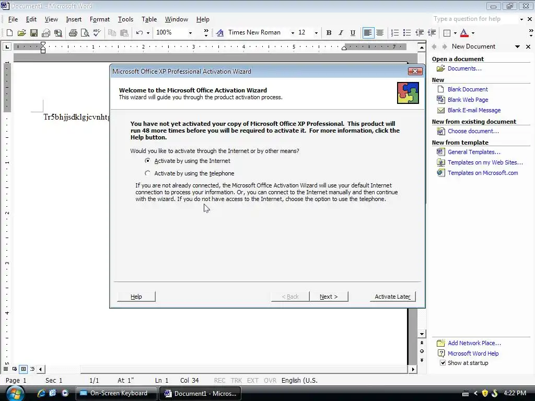Open the Edit menu
This screenshot has height=401, width=535.
31,19
